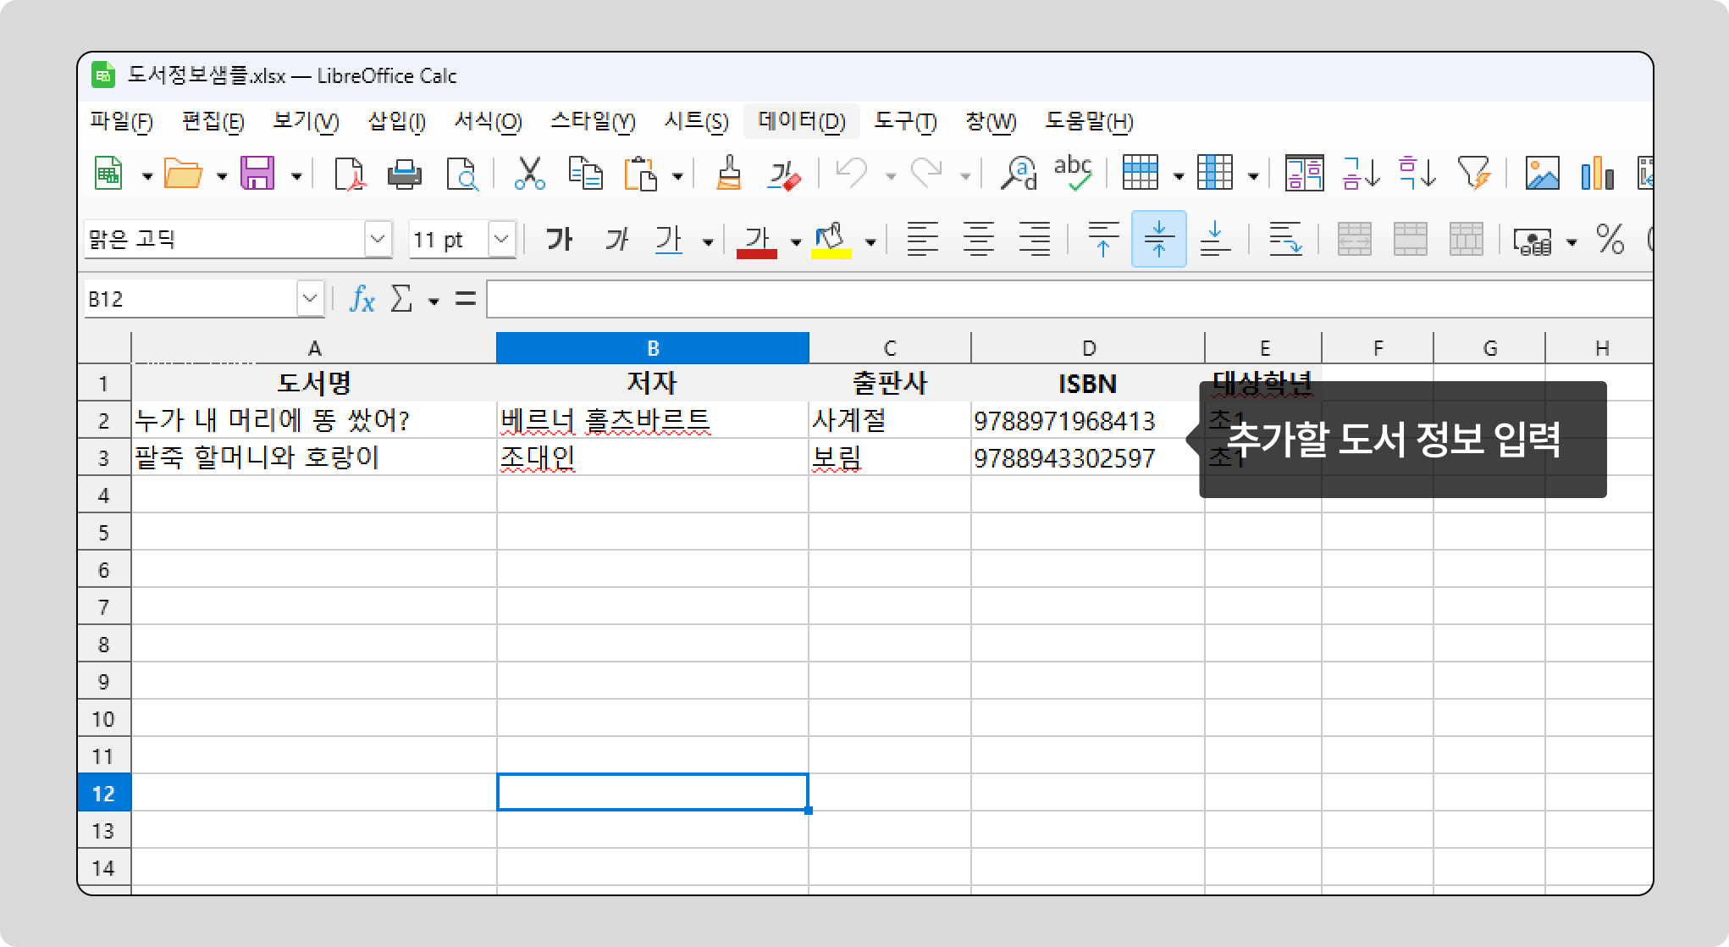Align cell content to top
Viewport: 1729px width, 947px height.
1103,241
